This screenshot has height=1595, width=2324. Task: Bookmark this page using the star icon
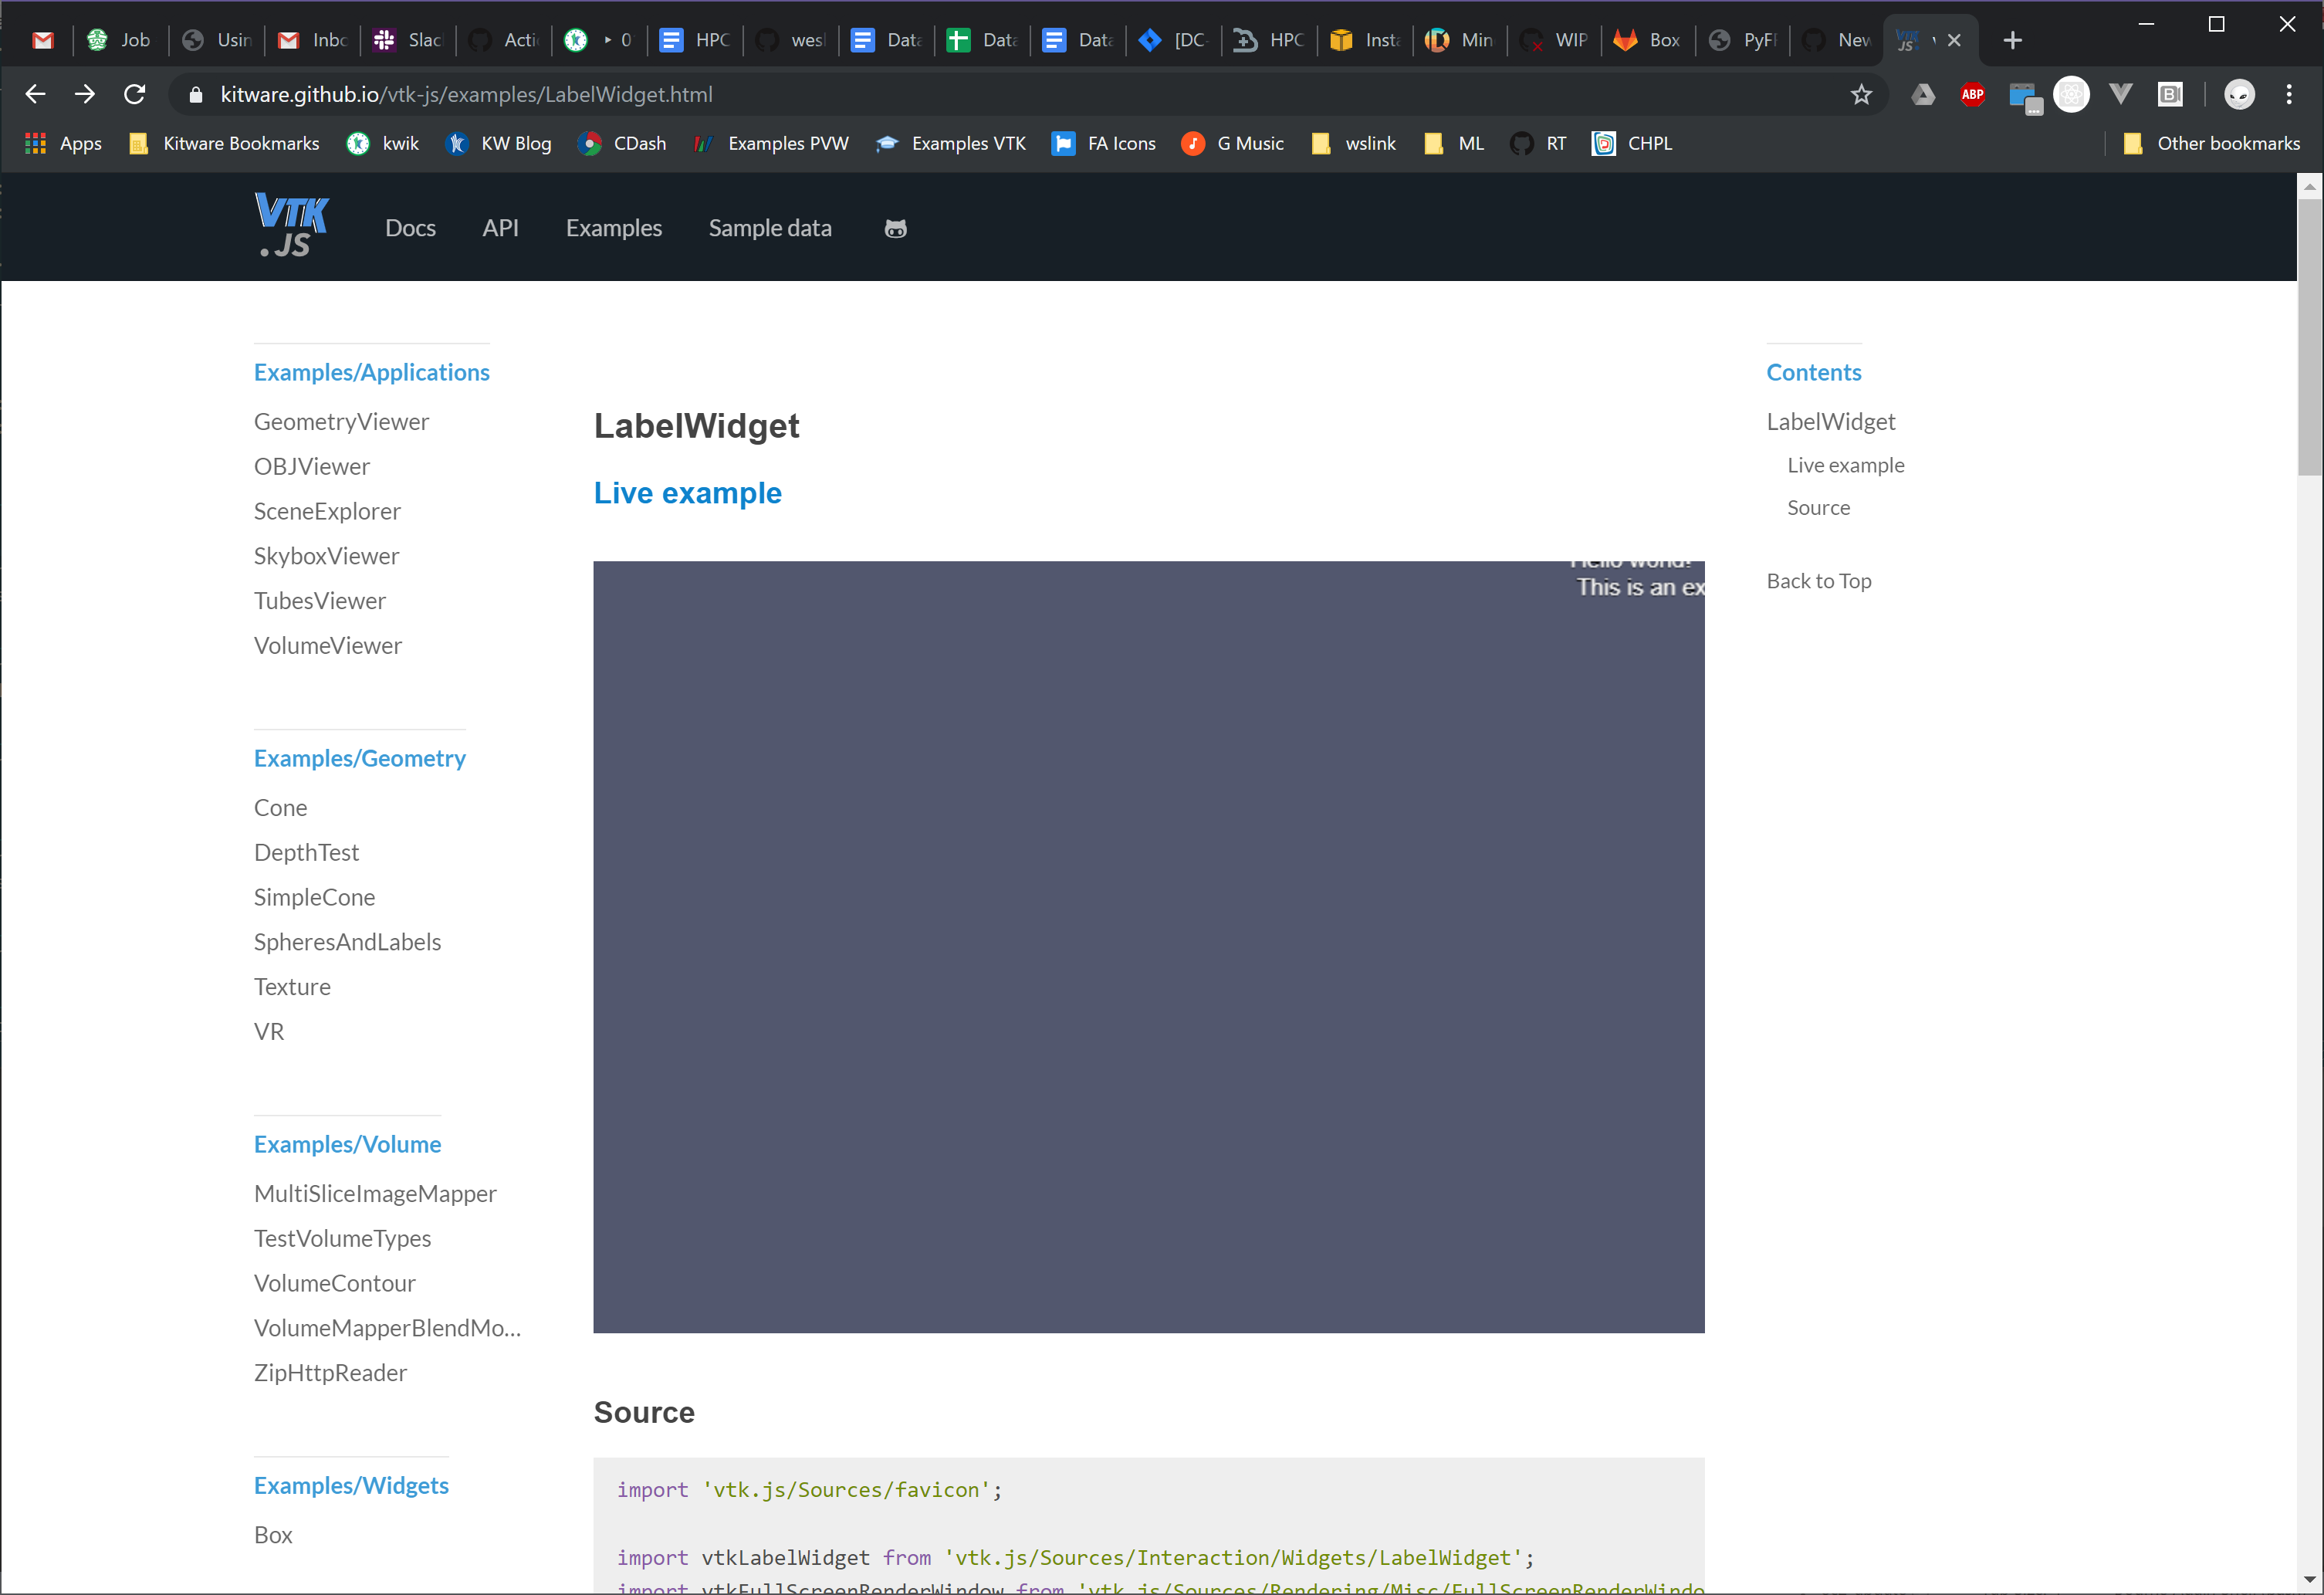click(x=1861, y=94)
